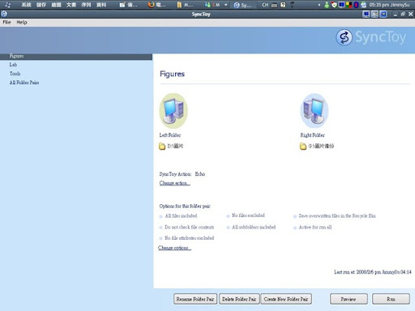Click the Change action link
This screenshot has height=311, width=415.
[174, 183]
